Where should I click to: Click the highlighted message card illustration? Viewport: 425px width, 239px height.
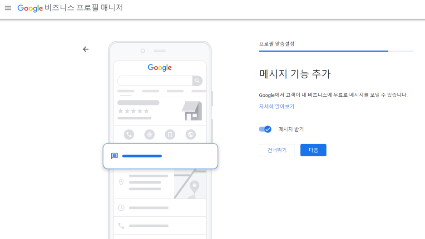click(x=160, y=156)
